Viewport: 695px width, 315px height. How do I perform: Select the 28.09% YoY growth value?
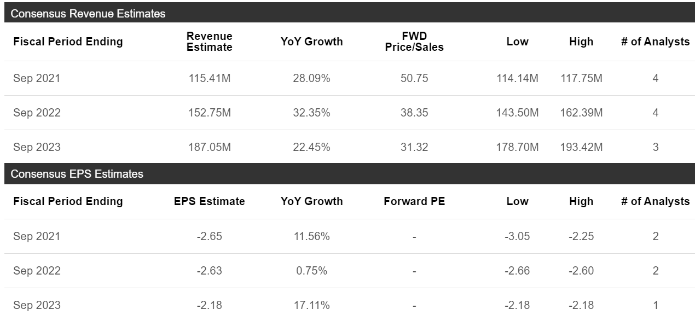pyautogui.click(x=312, y=78)
